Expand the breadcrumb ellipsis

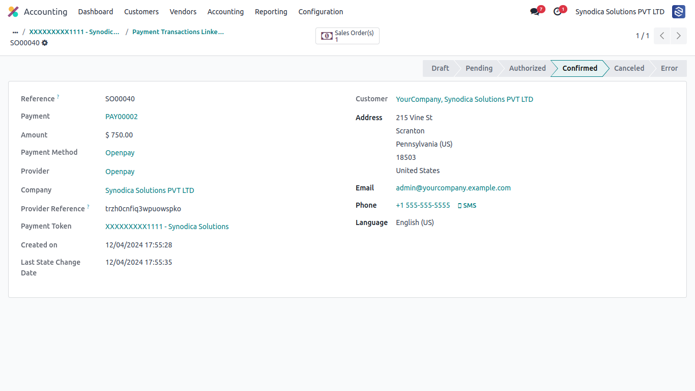coord(15,32)
